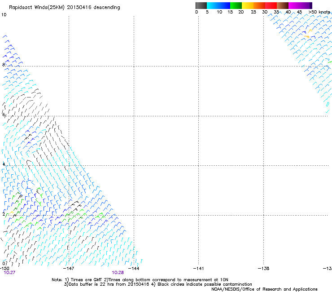Click the Rapidscat Winds(25KM) 20150416 descending title
The height and width of the screenshot is (292, 332).
click(64, 8)
